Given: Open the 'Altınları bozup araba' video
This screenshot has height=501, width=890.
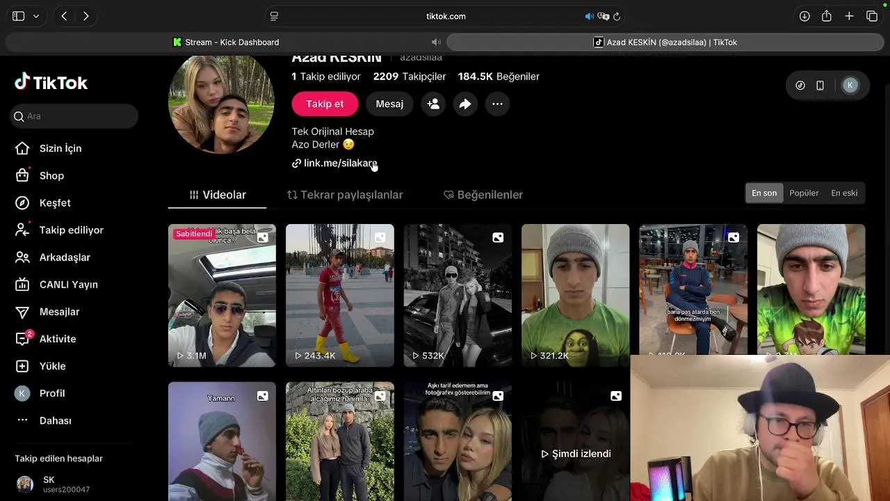Looking at the screenshot, I should [340, 441].
